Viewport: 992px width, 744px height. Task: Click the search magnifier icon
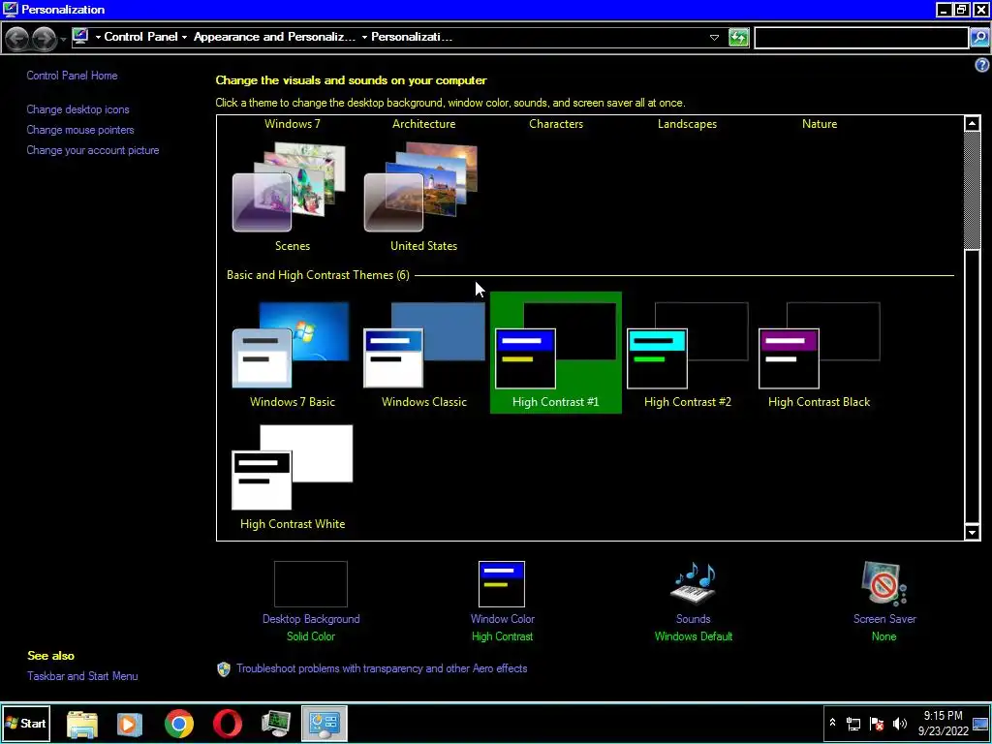(978, 38)
